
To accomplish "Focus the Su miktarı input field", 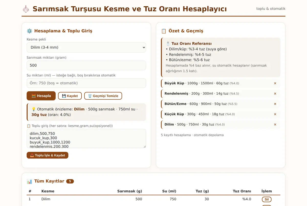I will coord(86,83).
